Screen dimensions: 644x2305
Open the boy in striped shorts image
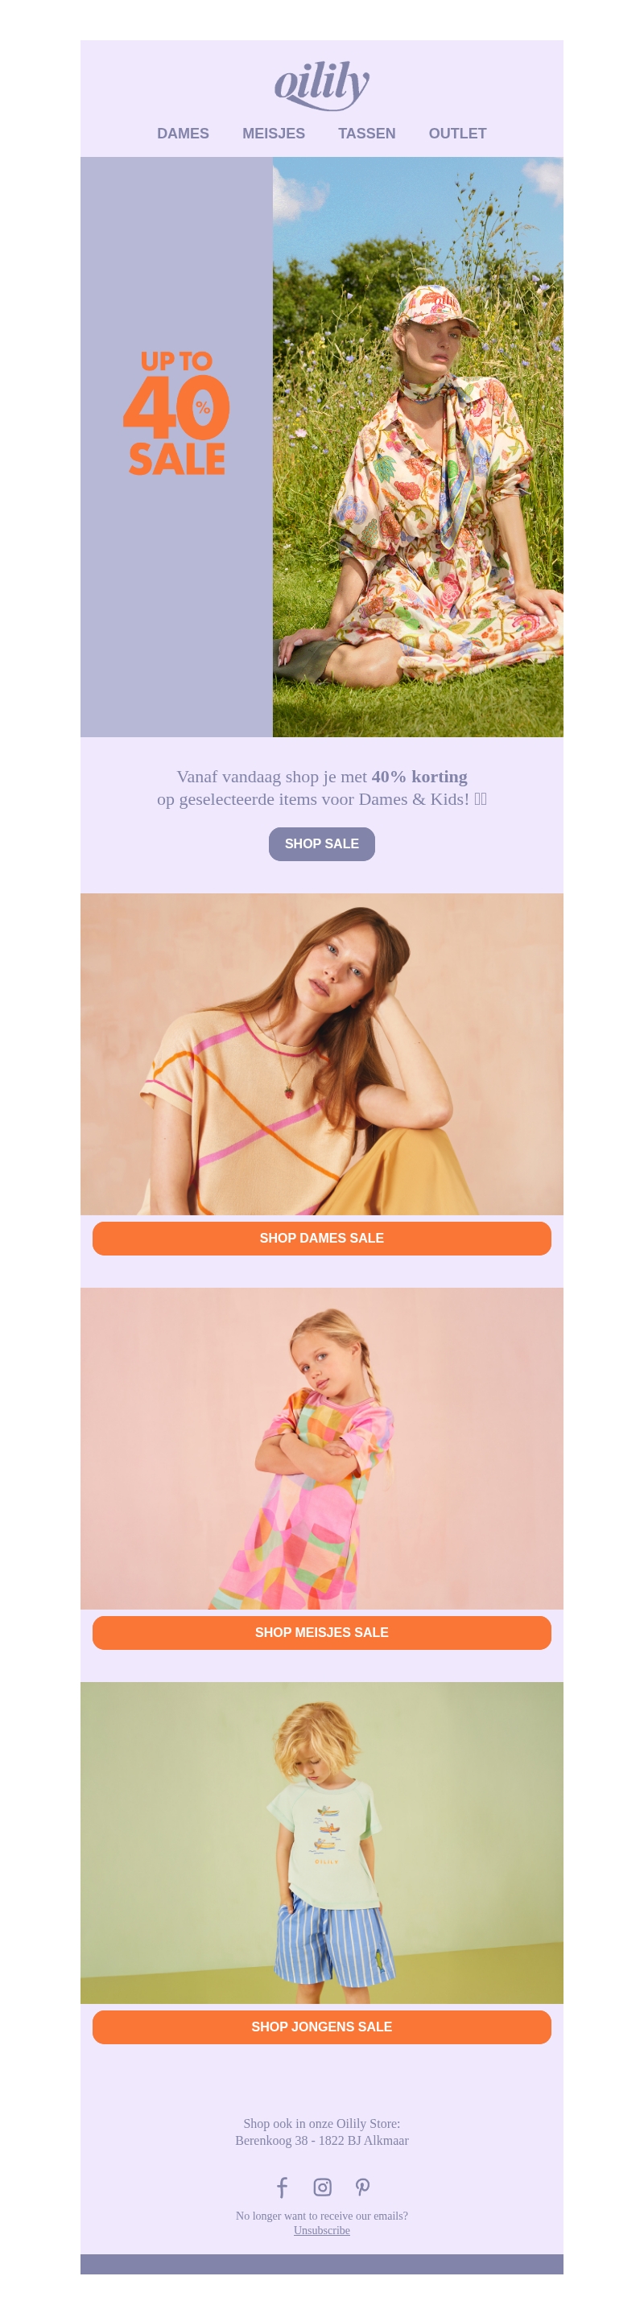tap(322, 1842)
